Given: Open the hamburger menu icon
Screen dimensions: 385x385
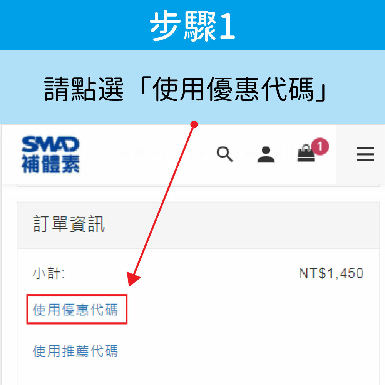Looking at the screenshot, I should click(365, 154).
